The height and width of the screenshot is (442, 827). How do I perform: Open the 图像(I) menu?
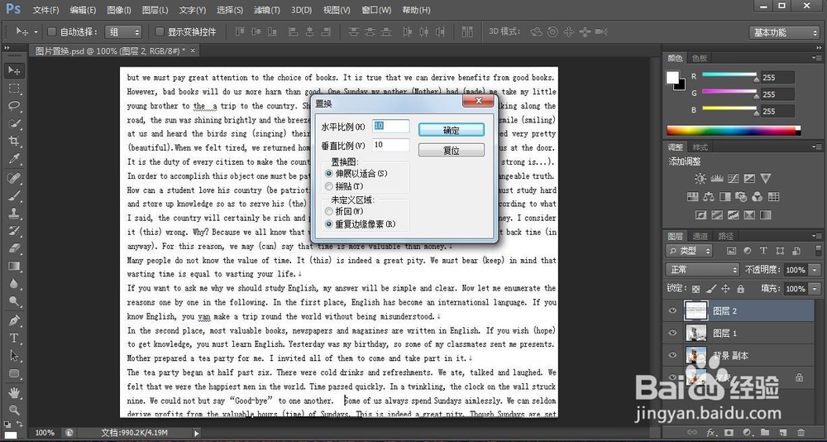[x=118, y=10]
